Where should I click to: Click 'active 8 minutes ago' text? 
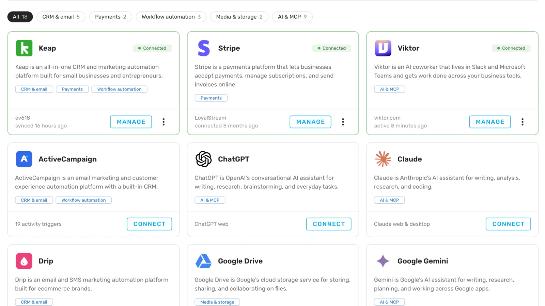tap(401, 126)
